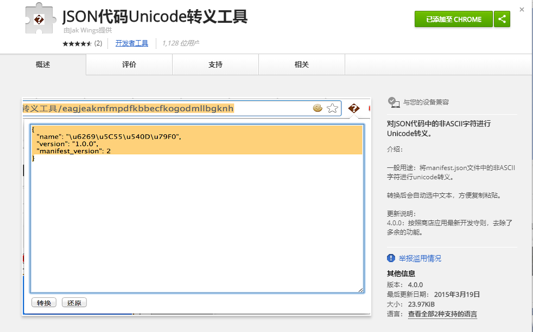Switch to the 支持 tab

point(215,64)
